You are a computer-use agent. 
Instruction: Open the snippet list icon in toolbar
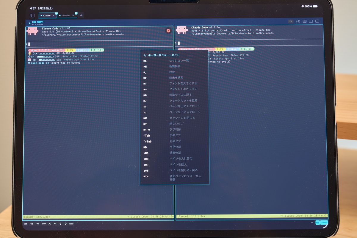pos(305,21)
